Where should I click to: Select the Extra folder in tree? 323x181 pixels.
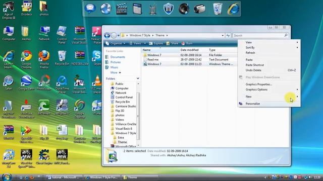(121, 137)
